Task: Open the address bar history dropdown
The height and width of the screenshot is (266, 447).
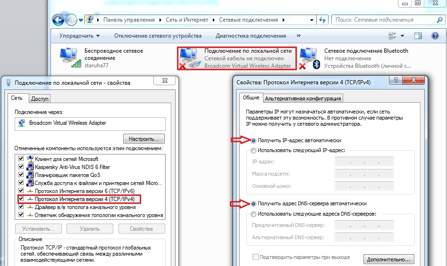Action: (312, 20)
